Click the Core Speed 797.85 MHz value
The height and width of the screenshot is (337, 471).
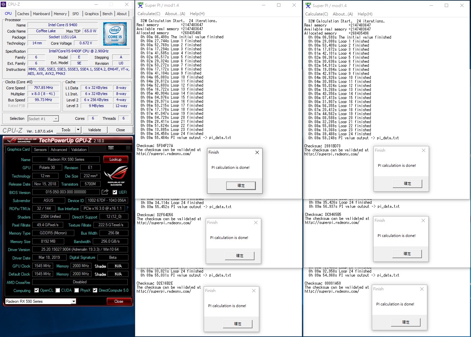pos(43,88)
